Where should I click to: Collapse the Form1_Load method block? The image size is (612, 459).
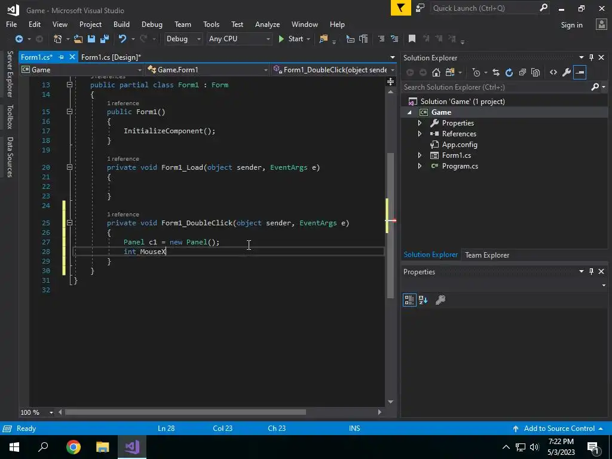coord(69,167)
